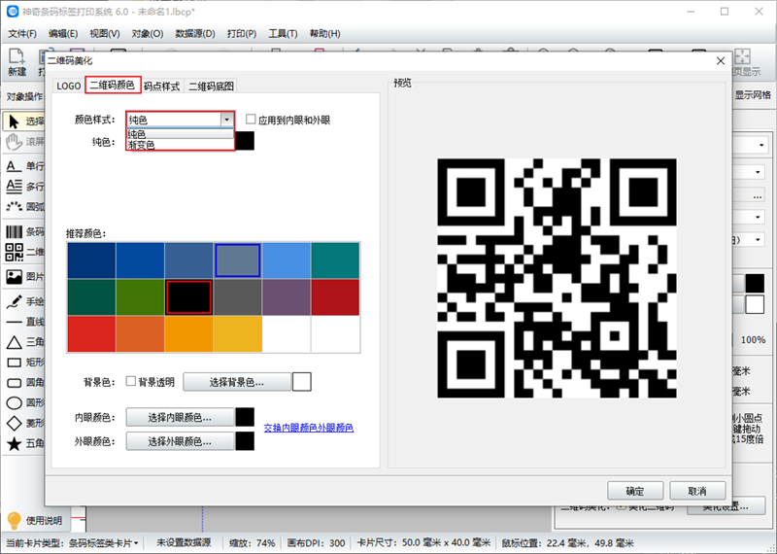The height and width of the screenshot is (554, 777).
Task: Toggle the 背景透明 checkbox
Action: (x=131, y=381)
